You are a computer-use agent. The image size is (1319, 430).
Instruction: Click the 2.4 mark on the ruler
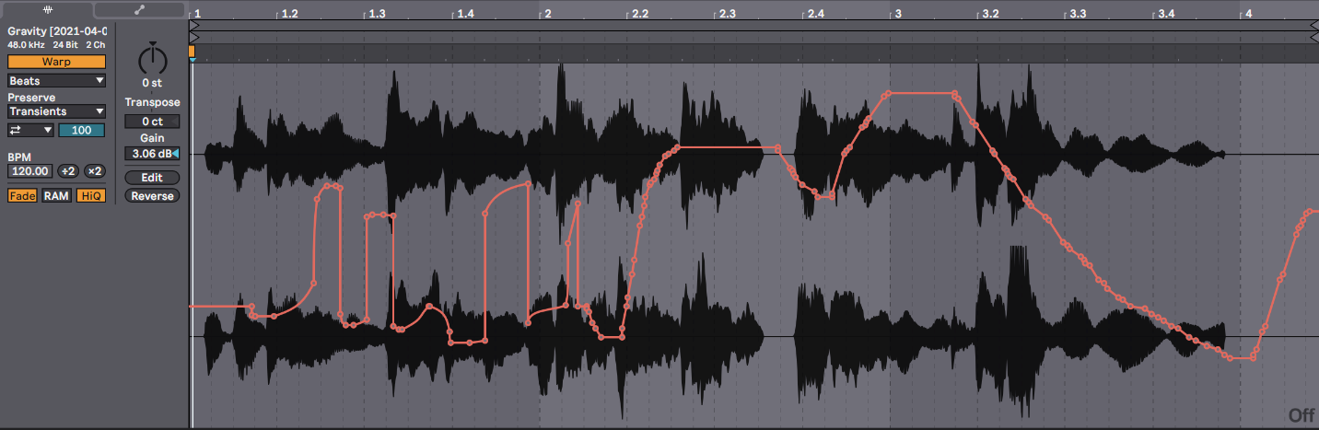coord(816,15)
